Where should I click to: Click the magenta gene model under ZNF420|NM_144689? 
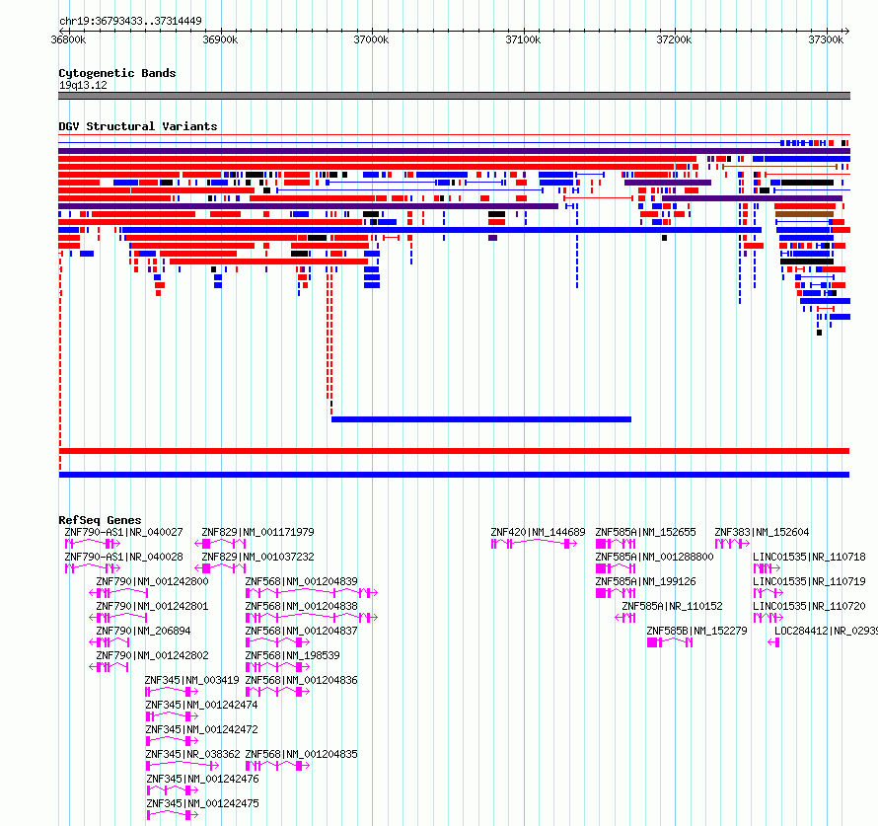pyautogui.click(x=534, y=544)
